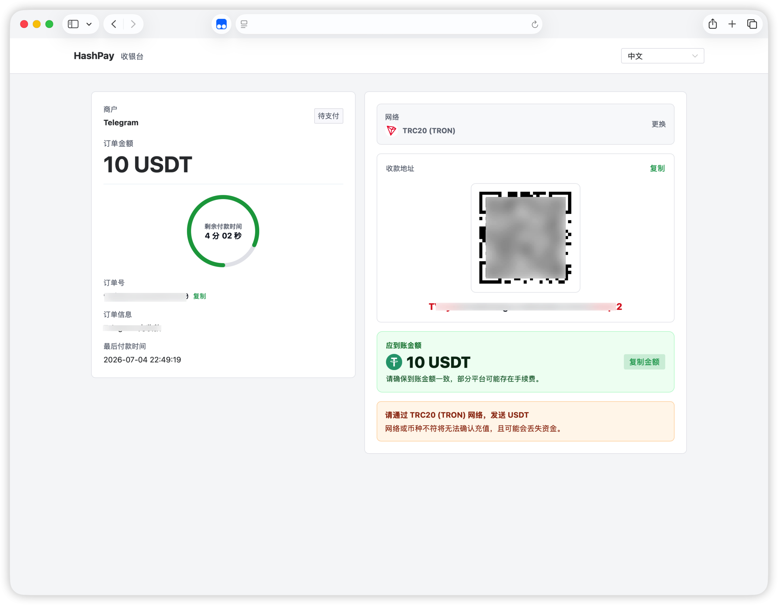Click the TRON network logo icon
This screenshot has height=605, width=778.
tap(391, 131)
